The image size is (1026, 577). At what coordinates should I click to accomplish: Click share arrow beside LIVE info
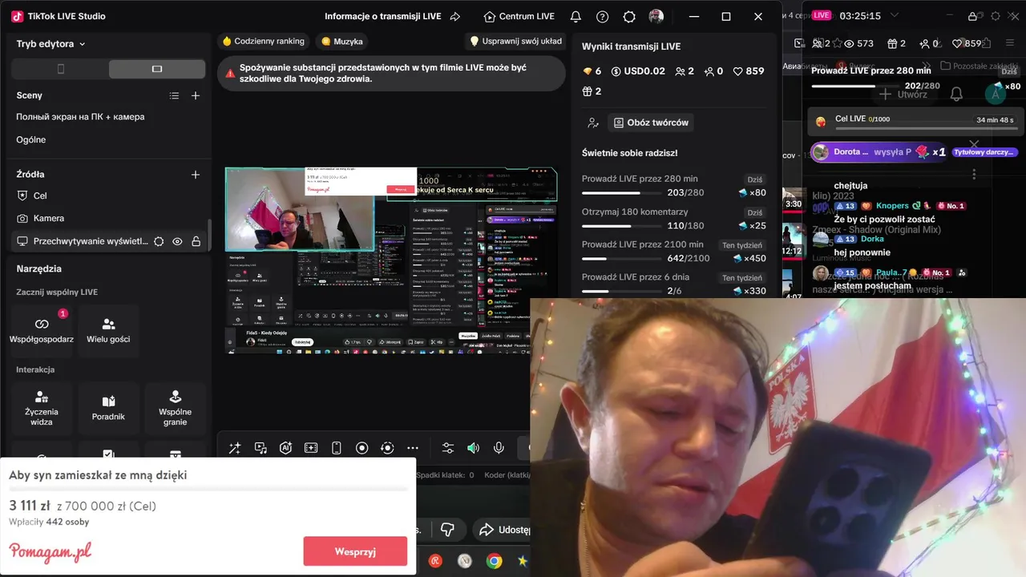tap(455, 16)
